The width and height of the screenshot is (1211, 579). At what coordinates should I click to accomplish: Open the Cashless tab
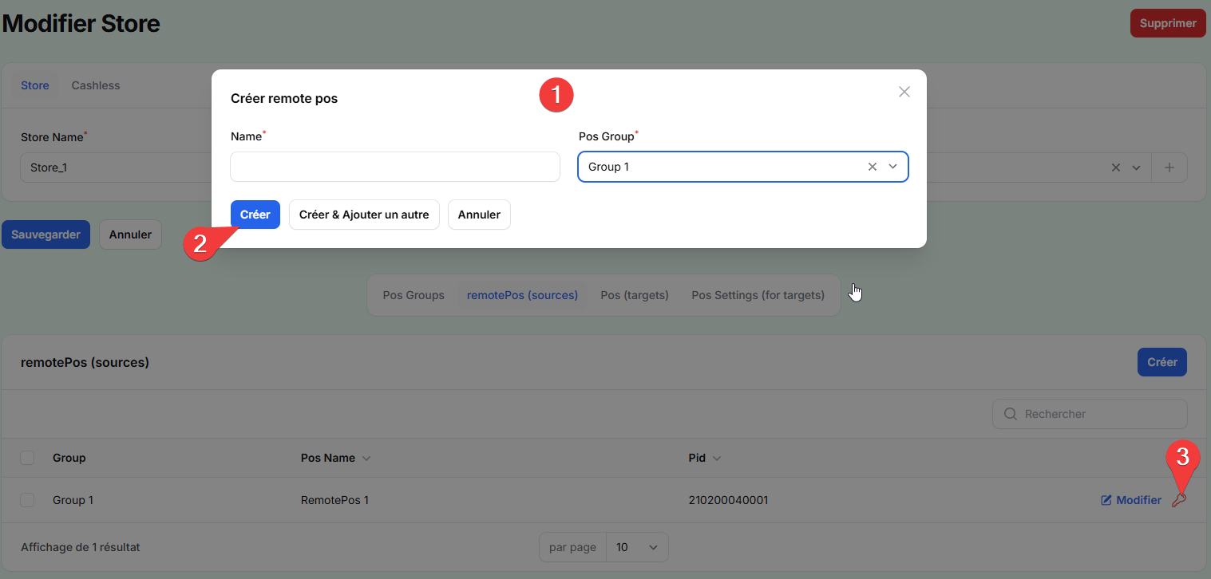click(96, 85)
